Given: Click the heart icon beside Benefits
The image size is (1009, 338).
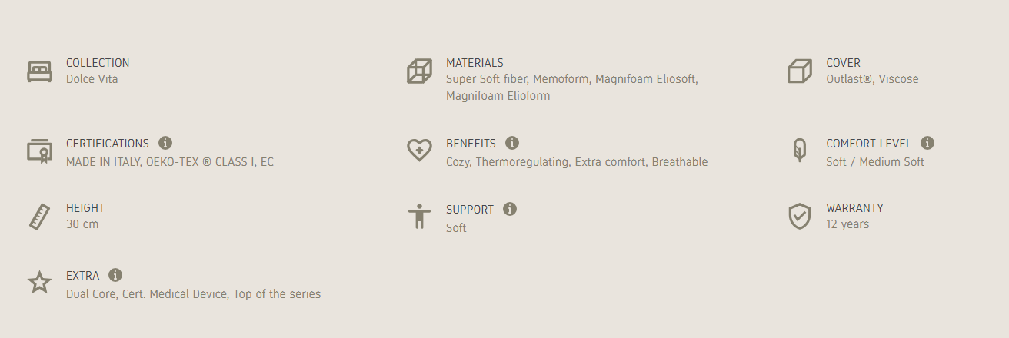Looking at the screenshot, I should point(419,151).
